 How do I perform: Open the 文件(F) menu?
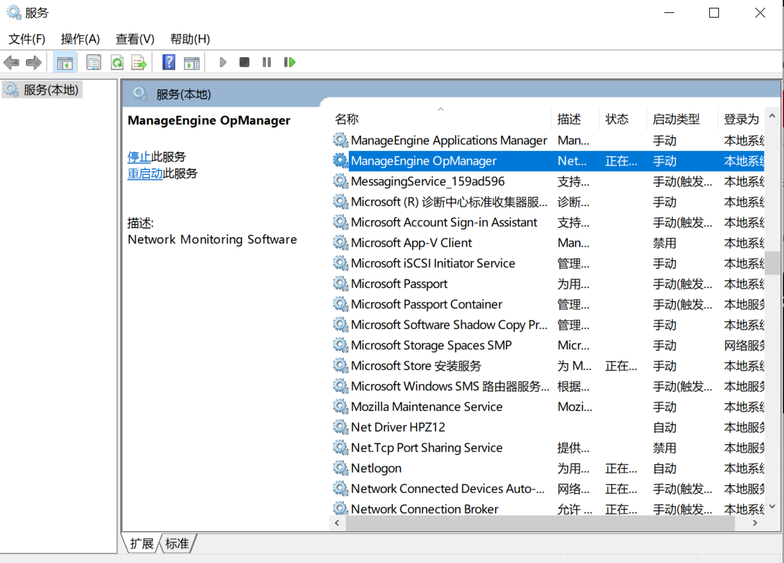(27, 39)
